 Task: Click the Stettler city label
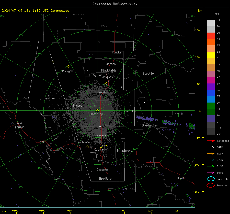(149, 74)
